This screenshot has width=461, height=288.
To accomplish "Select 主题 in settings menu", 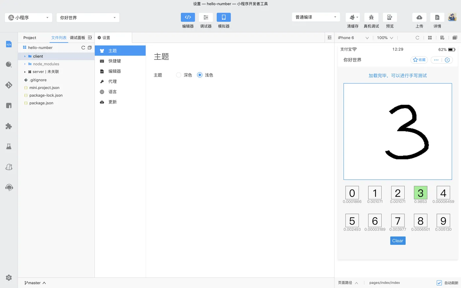I will pos(120,51).
